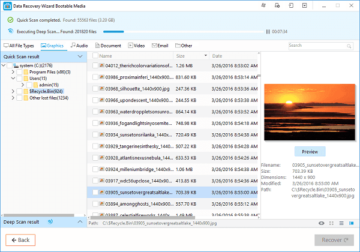Switch to detail preview pane view
Viewport: 360px width, 252px height.
click(352, 223)
